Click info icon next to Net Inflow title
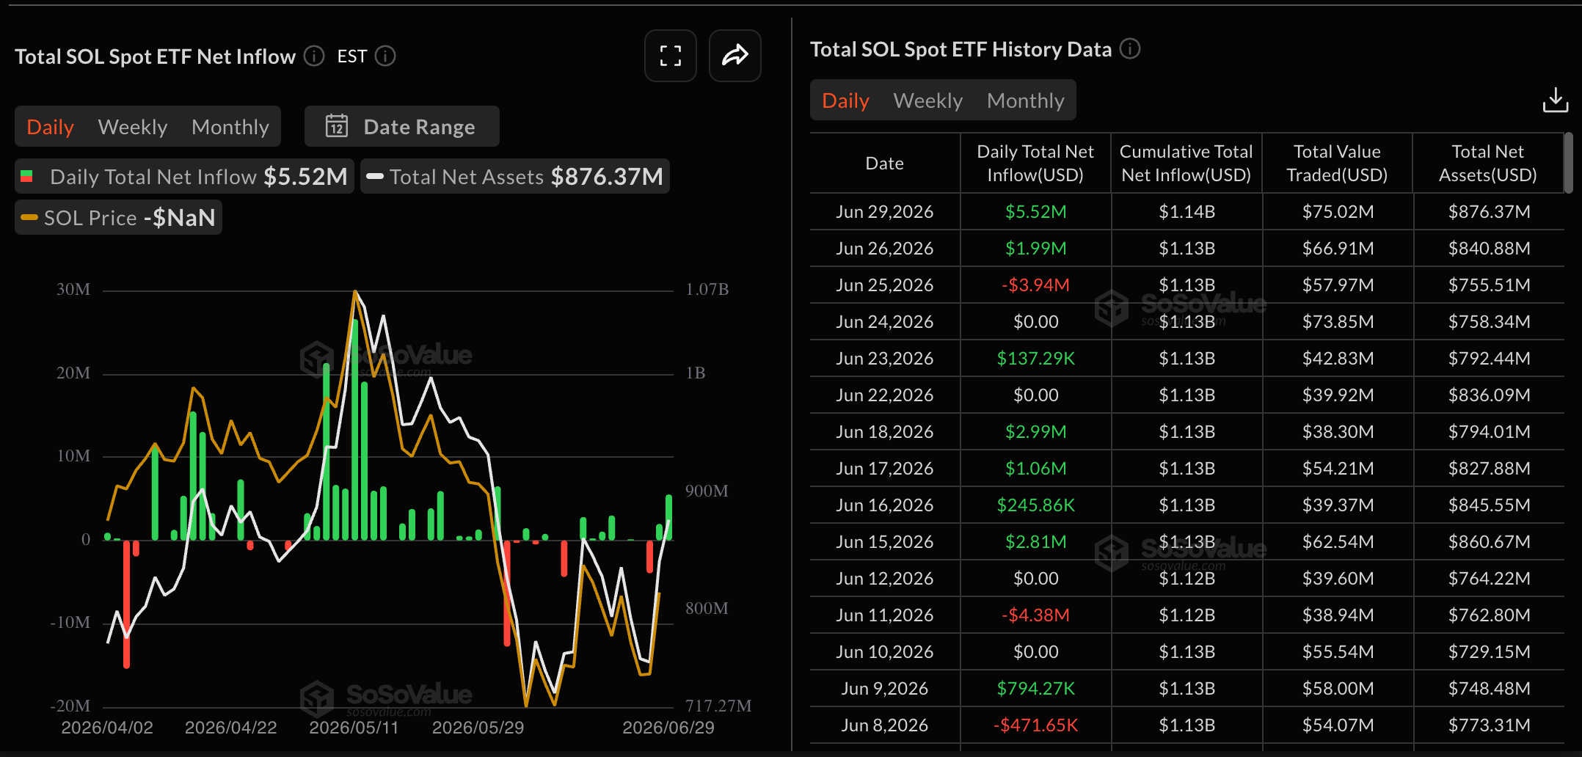This screenshot has height=757, width=1582. coord(314,56)
